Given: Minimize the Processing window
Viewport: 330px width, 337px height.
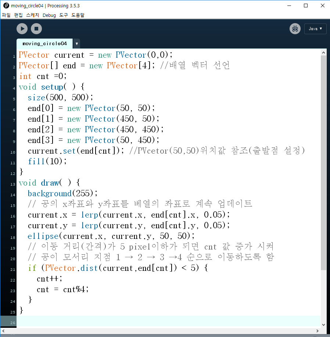Looking at the screenshot, I should tap(289, 6).
